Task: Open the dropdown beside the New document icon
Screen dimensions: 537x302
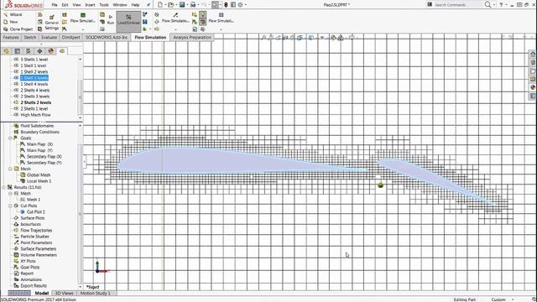Action: (x=165, y=5)
